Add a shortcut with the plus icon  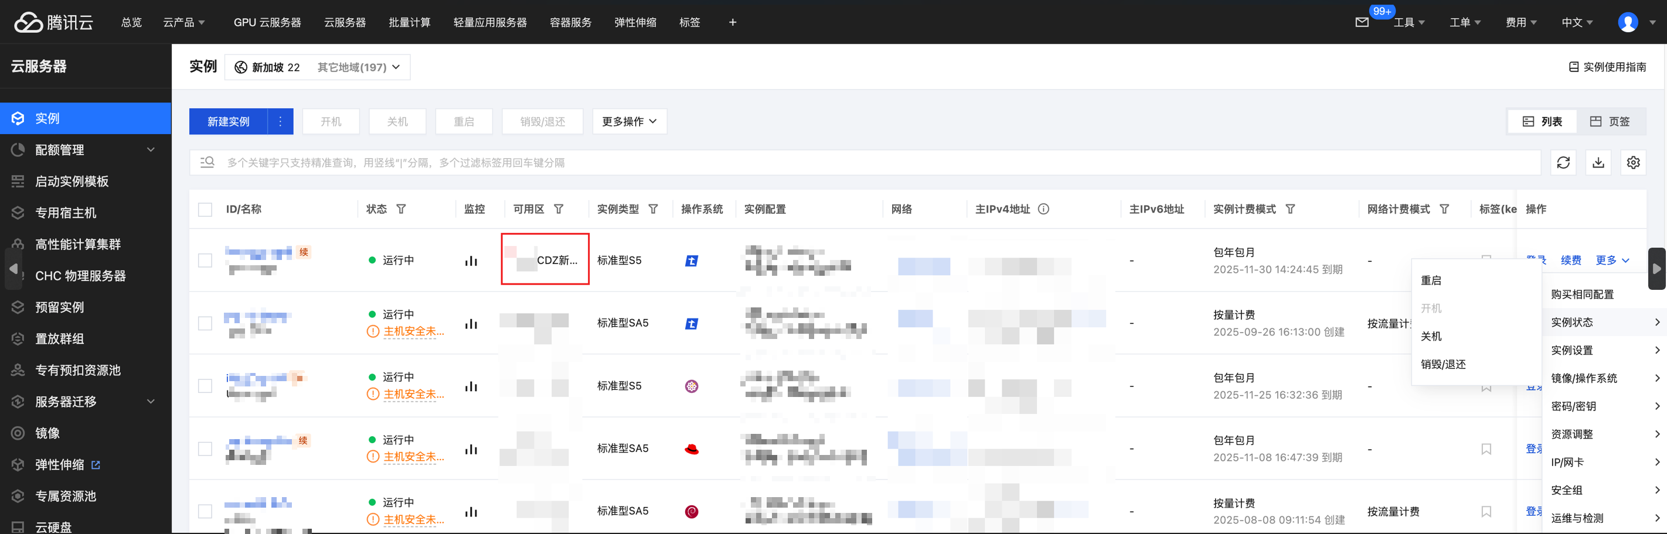pyautogui.click(x=733, y=22)
